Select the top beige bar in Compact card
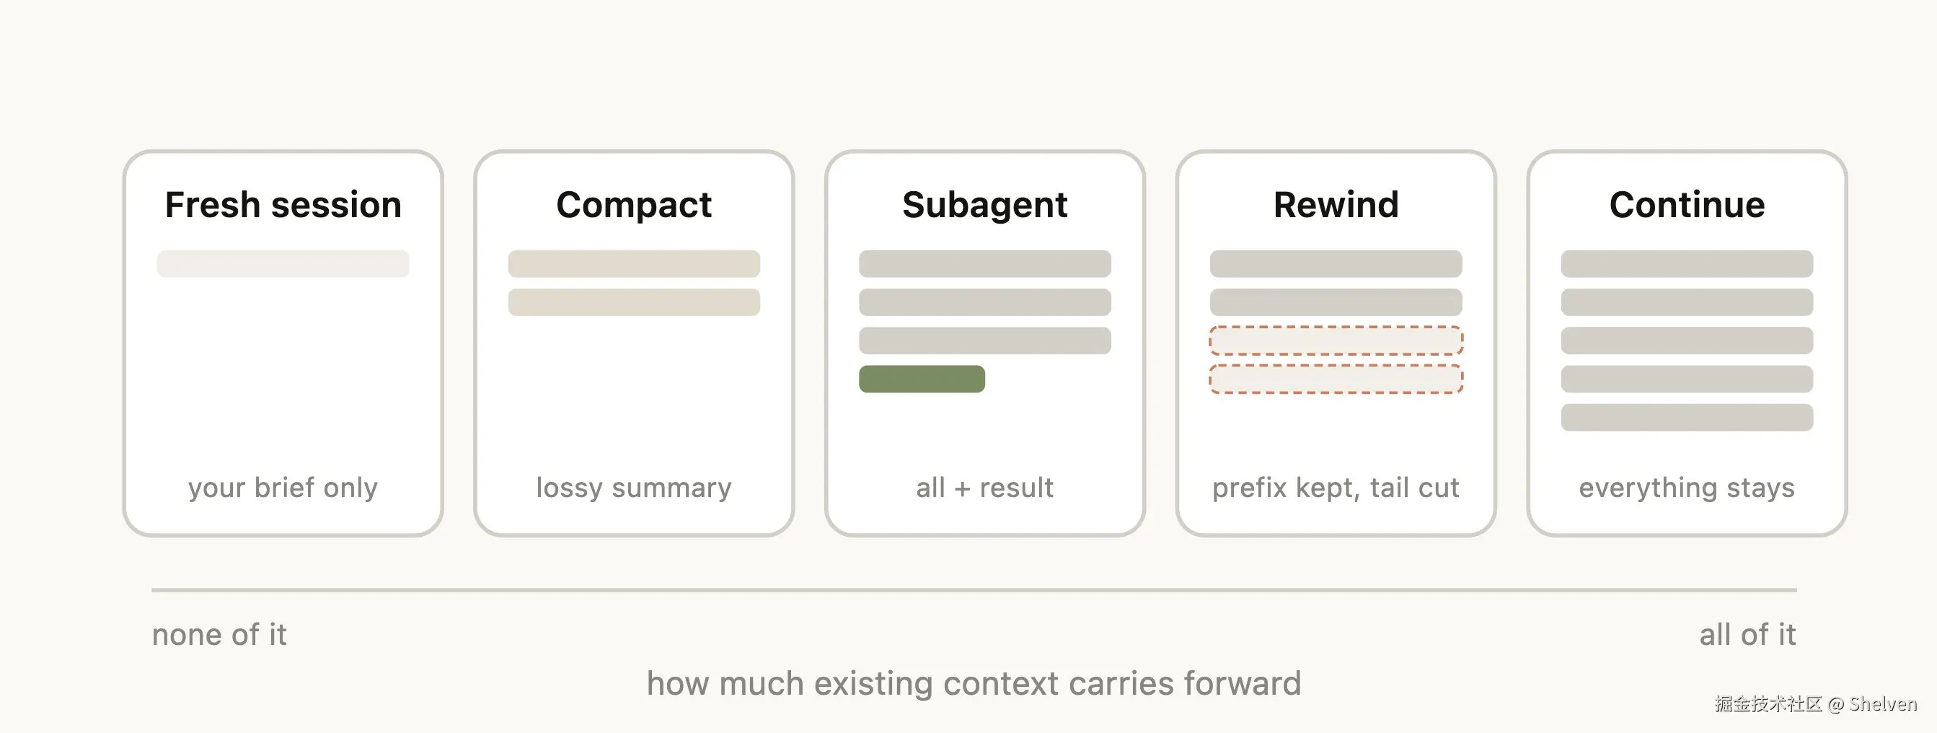Screen dimensions: 1937x733 click(x=633, y=263)
